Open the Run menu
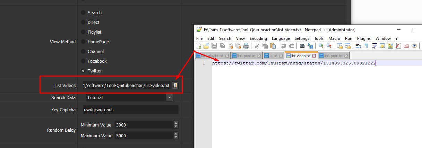Viewport: 422px width, 148px height. pyautogui.click(x=348, y=38)
